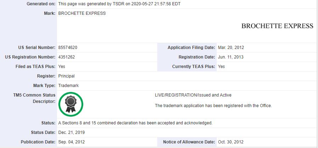Click the registered-with-the-Office description text

click(x=213, y=106)
